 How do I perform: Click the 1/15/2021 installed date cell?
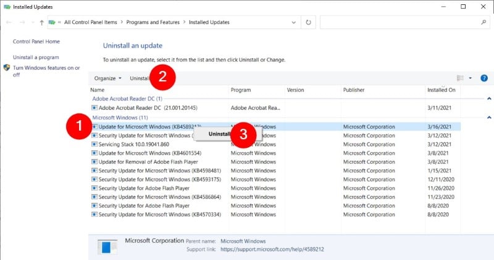439,171
